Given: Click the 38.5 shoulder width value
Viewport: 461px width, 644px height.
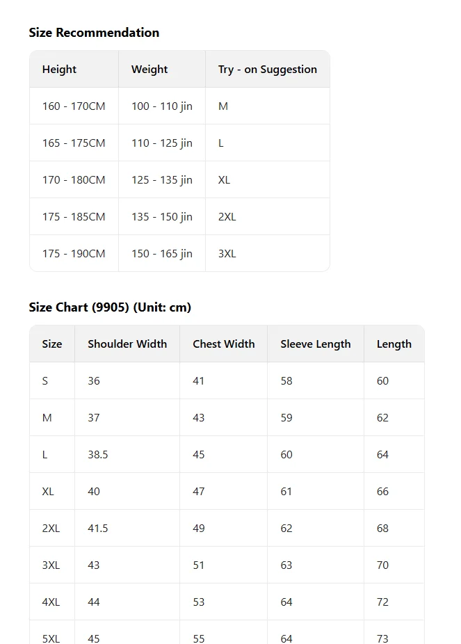Looking at the screenshot, I should (127, 454).
